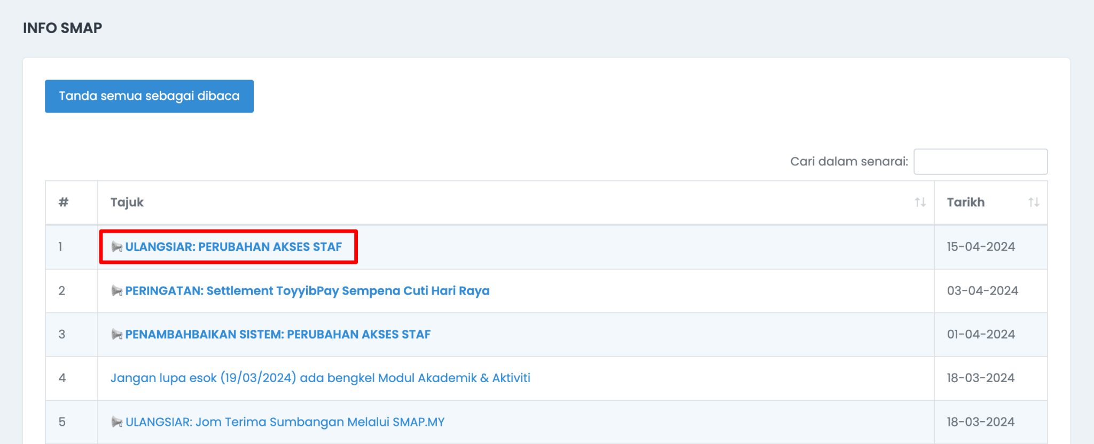The image size is (1094, 444).
Task: Click the row number 4 cell
Action: point(62,378)
